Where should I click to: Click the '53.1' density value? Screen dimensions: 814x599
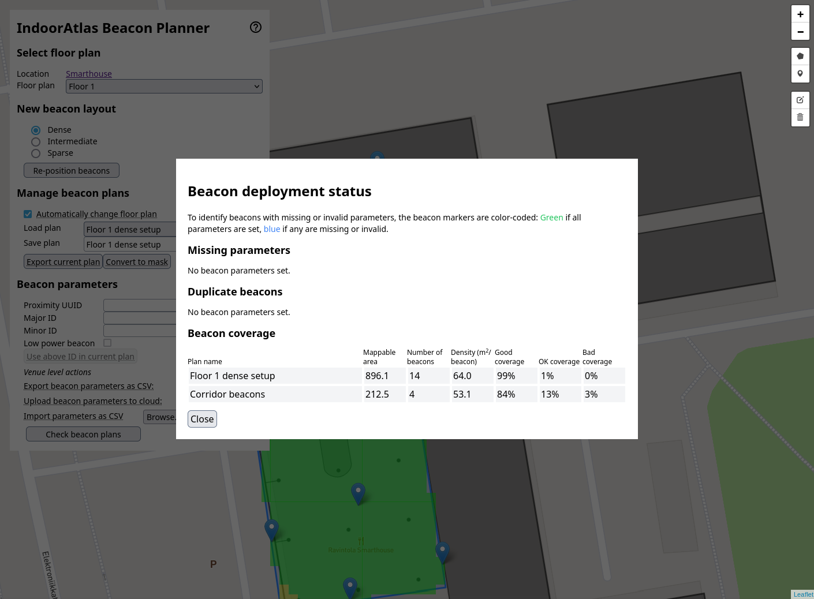coord(472,394)
